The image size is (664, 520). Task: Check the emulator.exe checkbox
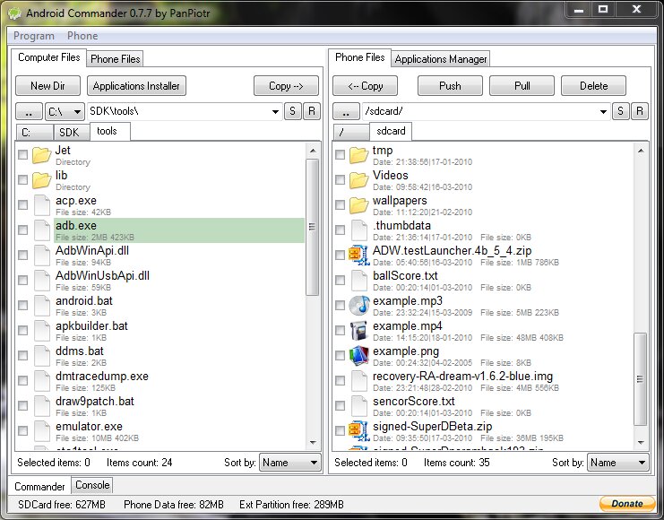[x=23, y=431]
